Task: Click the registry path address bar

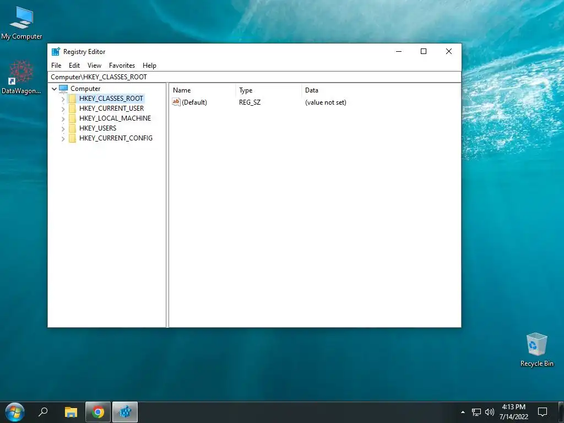Action: point(254,77)
